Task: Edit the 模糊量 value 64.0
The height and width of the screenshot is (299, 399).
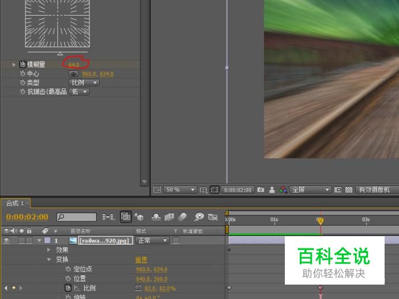Action: [74, 65]
